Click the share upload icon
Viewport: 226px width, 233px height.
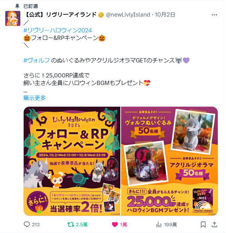[x=214, y=224]
